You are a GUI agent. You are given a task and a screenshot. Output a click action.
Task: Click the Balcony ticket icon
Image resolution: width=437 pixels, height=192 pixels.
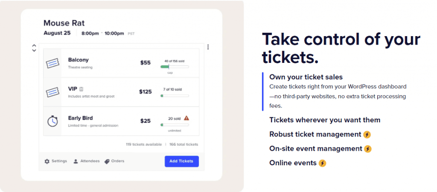pyautogui.click(x=52, y=63)
